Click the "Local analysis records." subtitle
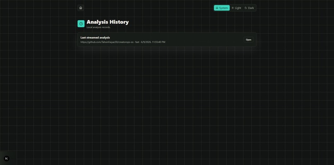Image resolution: width=334 pixels, height=165 pixels. click(x=98, y=27)
